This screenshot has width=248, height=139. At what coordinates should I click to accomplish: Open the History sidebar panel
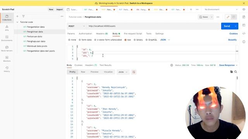pyautogui.click(x=7, y=69)
